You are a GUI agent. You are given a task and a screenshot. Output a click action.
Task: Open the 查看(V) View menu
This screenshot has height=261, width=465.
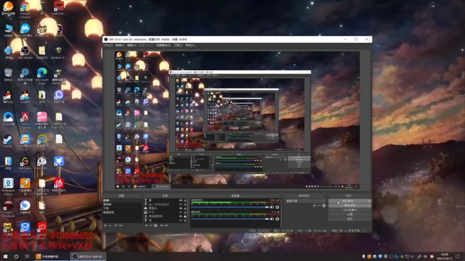(x=132, y=45)
